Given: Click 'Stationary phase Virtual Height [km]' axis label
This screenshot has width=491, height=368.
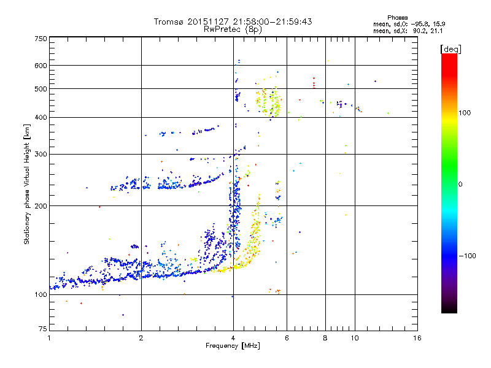Looking at the screenshot, I should pyautogui.click(x=26, y=185).
